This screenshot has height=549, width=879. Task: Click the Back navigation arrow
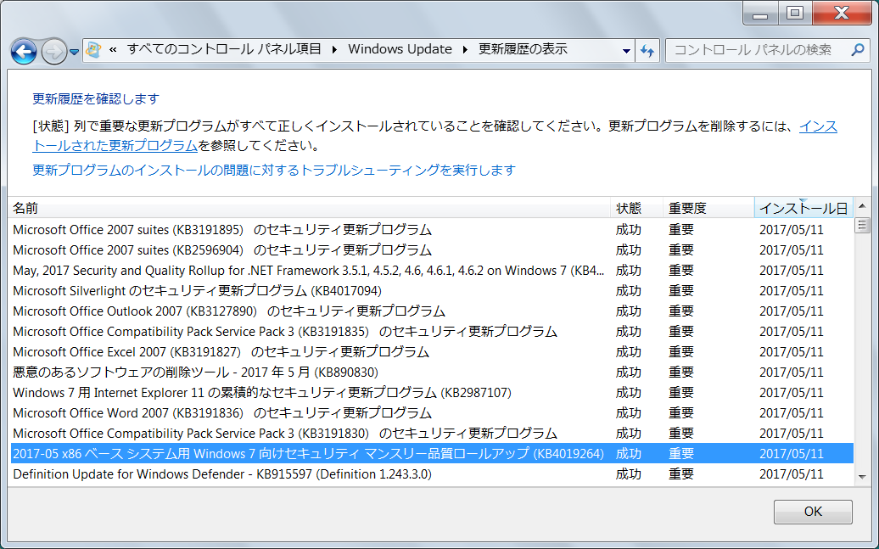(x=24, y=52)
